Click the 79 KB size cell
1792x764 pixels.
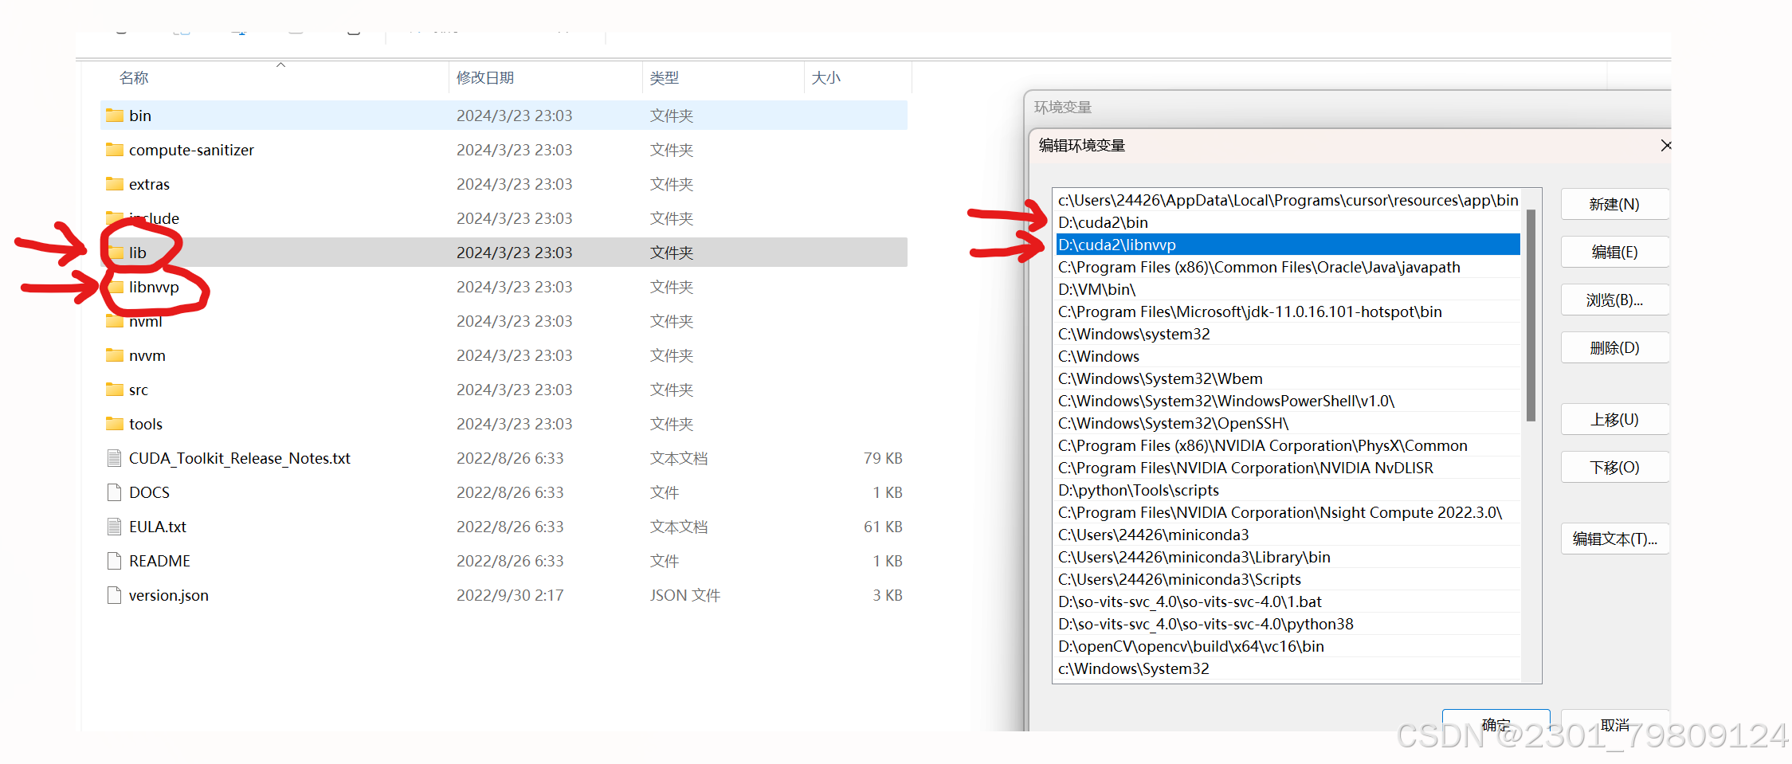click(883, 458)
